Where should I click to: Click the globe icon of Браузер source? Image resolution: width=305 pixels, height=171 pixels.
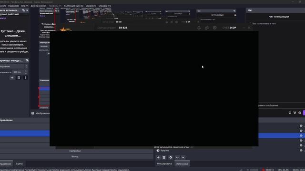[158, 151]
